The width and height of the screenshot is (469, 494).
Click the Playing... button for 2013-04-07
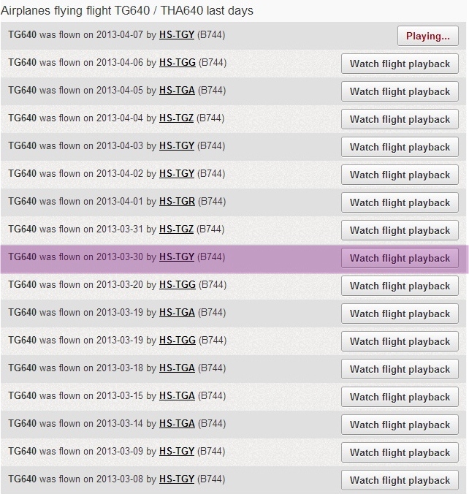tap(427, 36)
